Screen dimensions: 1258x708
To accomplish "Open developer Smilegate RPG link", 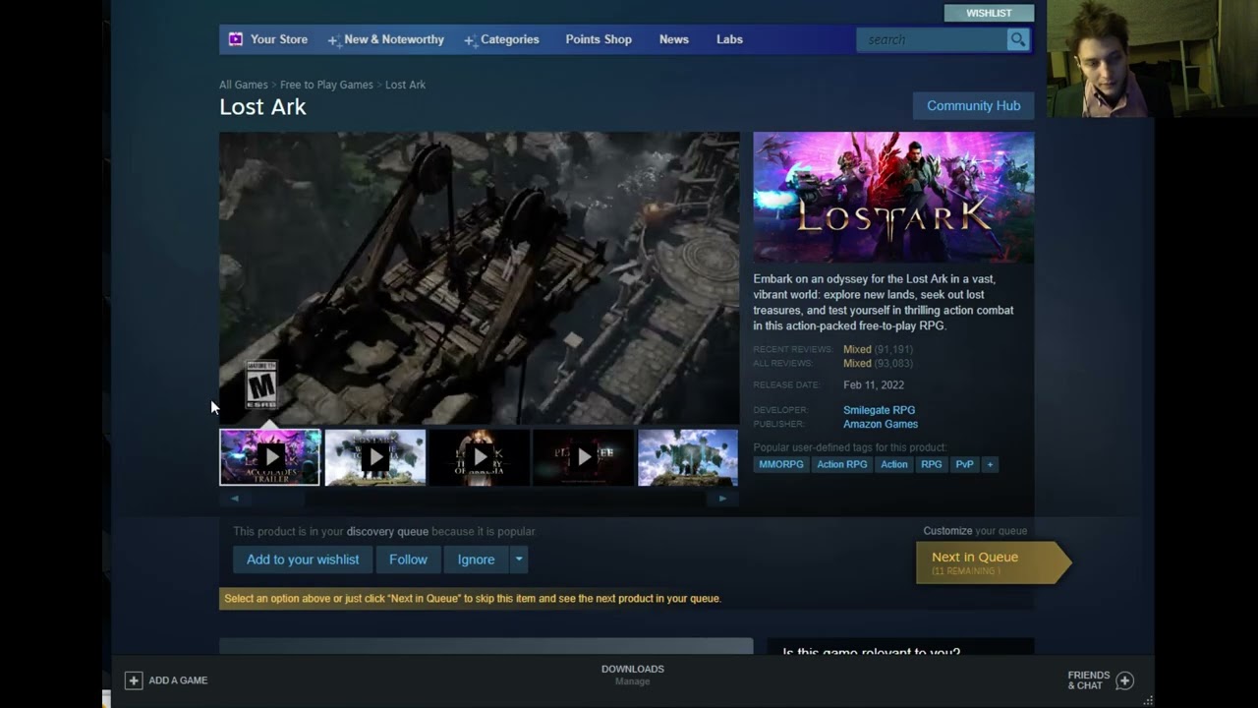I will click(x=879, y=410).
